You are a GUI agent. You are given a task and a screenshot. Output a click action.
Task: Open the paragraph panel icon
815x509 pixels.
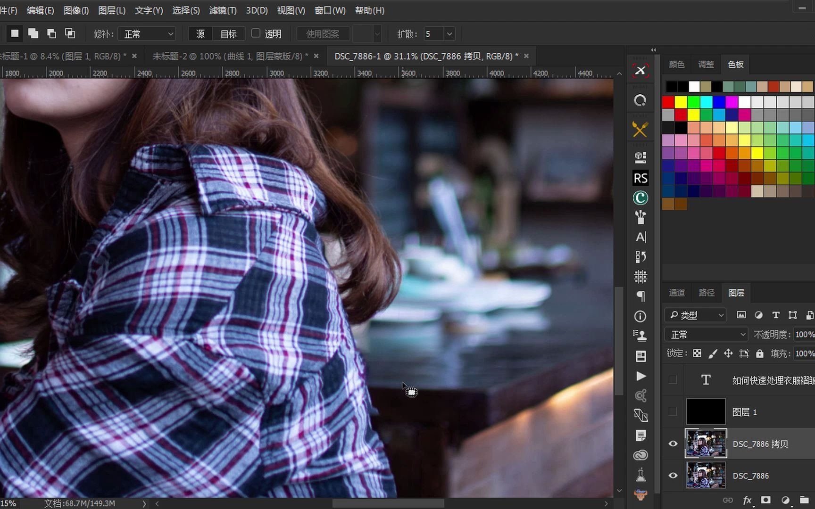[640, 296]
